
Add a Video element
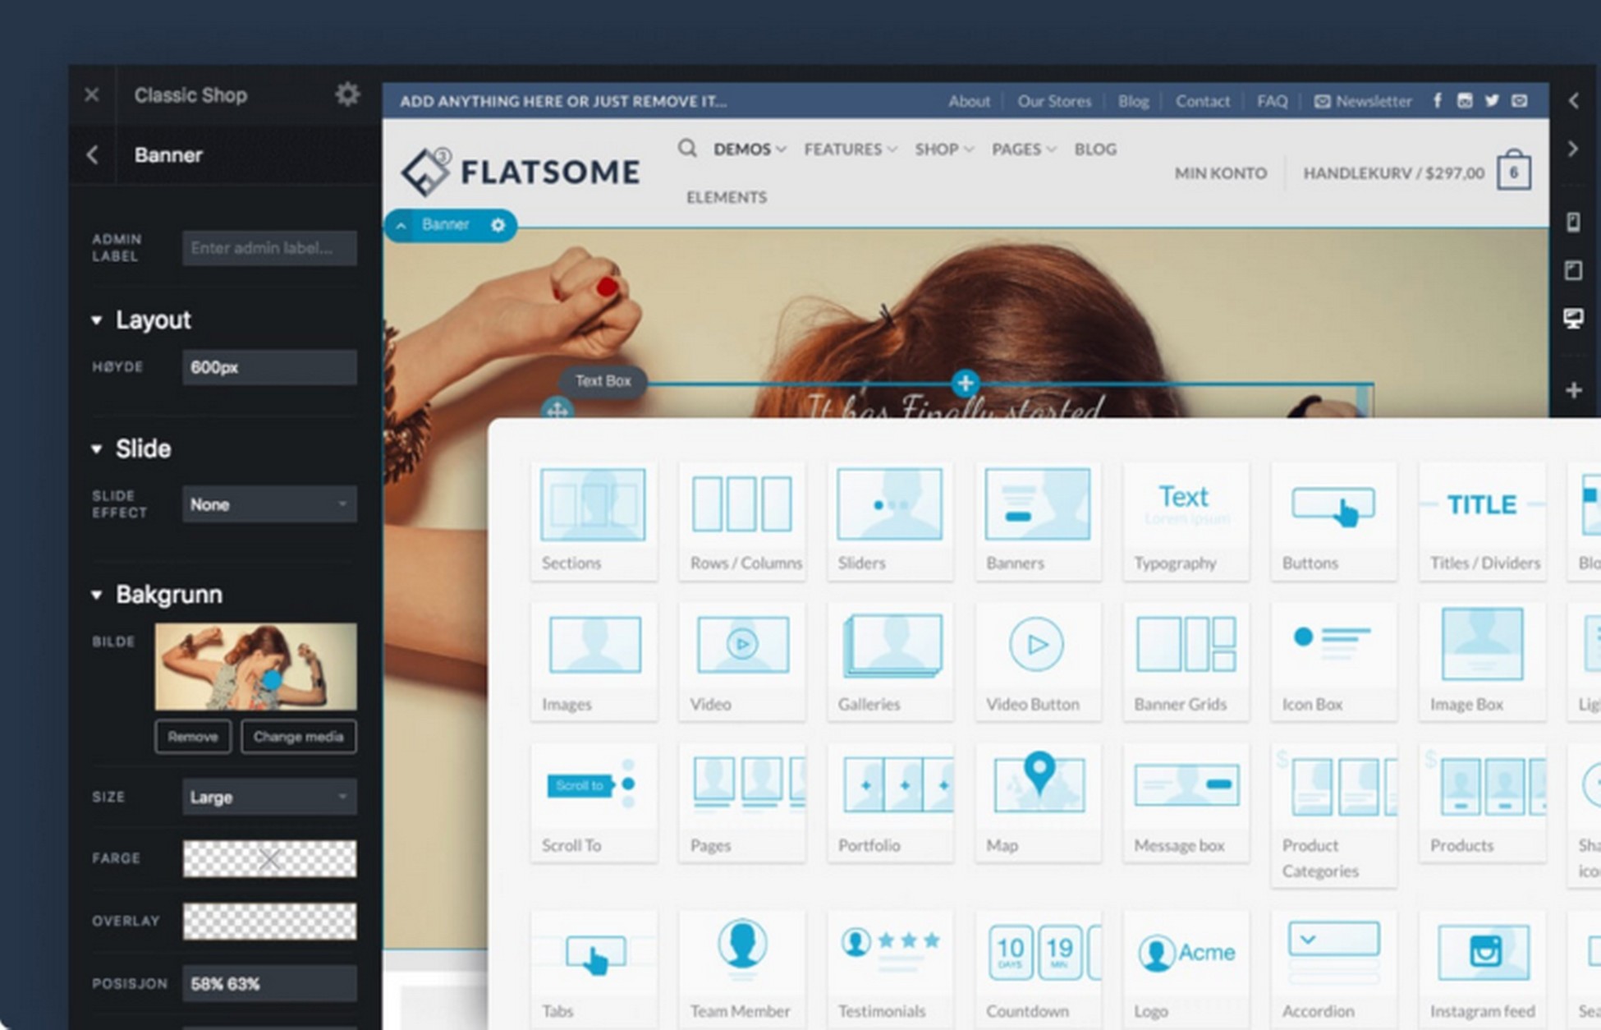[742, 662]
